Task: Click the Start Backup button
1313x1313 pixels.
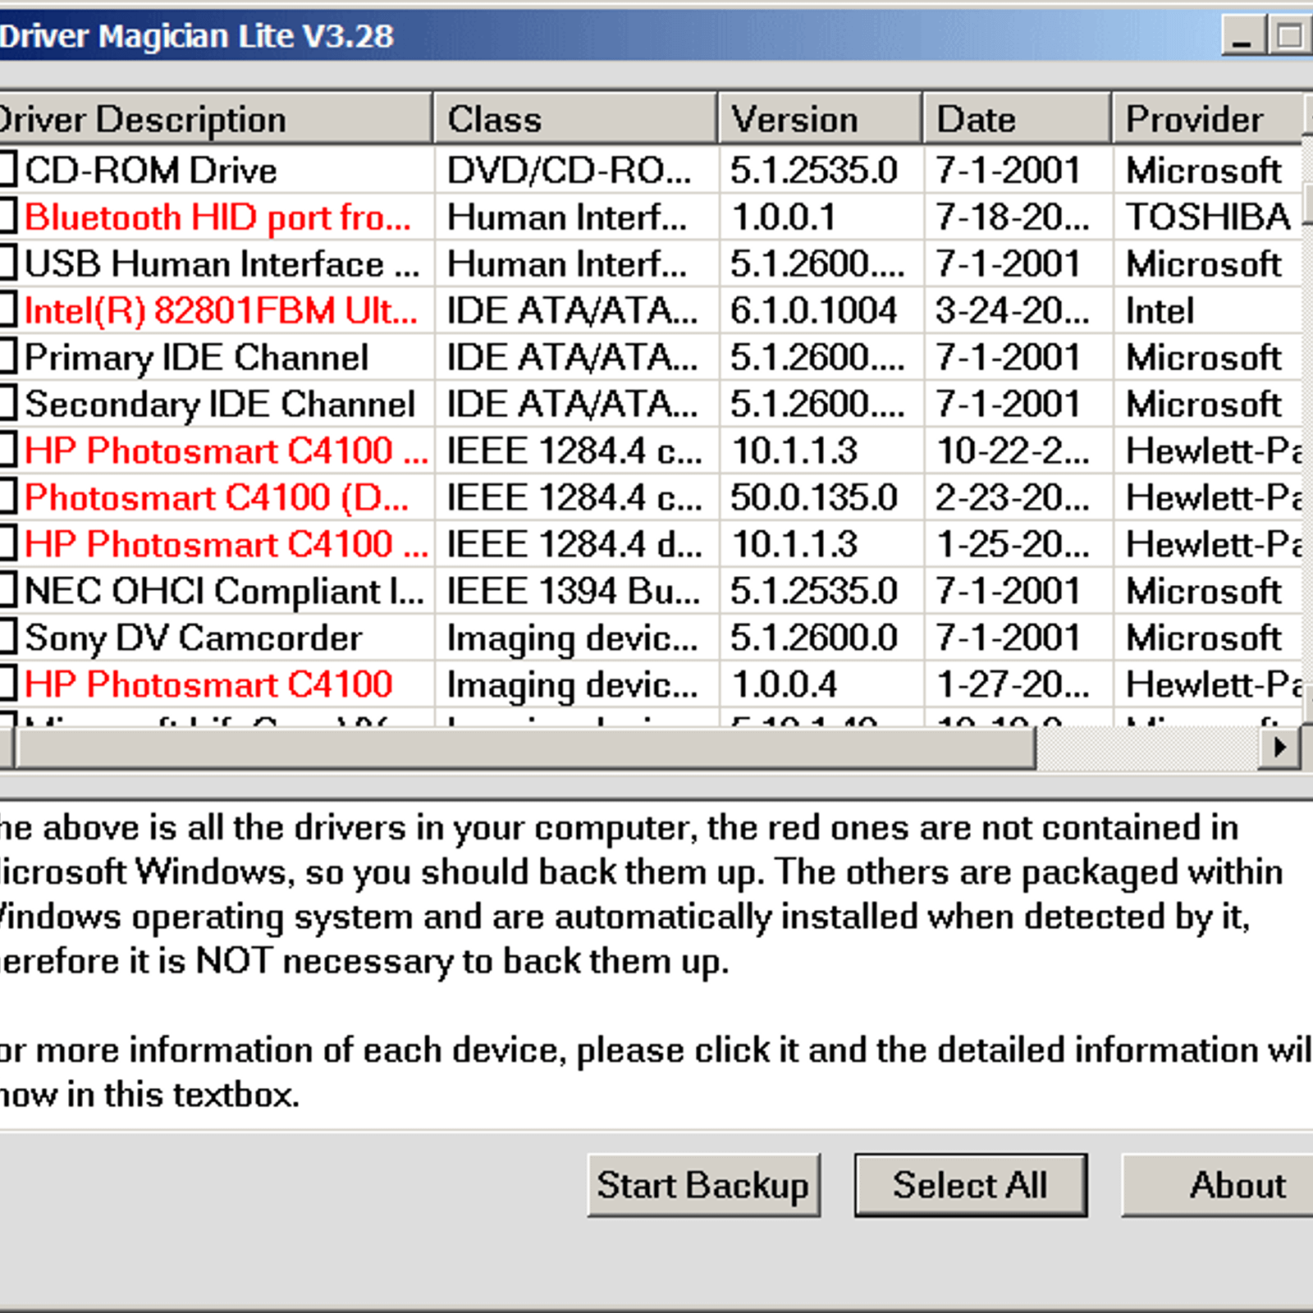Action: 702,1185
